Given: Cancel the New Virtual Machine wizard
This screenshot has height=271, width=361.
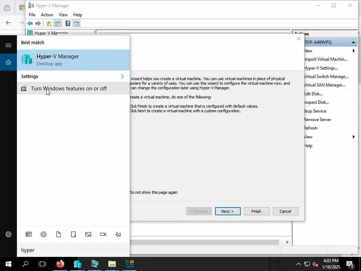Looking at the screenshot, I should (x=286, y=211).
